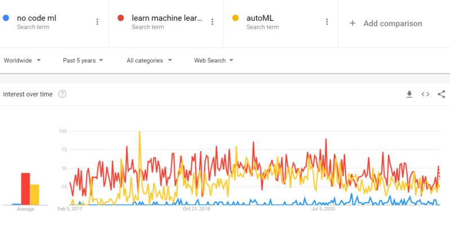450x227 pixels.
Task: Click the plus icon to add comparison
Action: (x=353, y=23)
